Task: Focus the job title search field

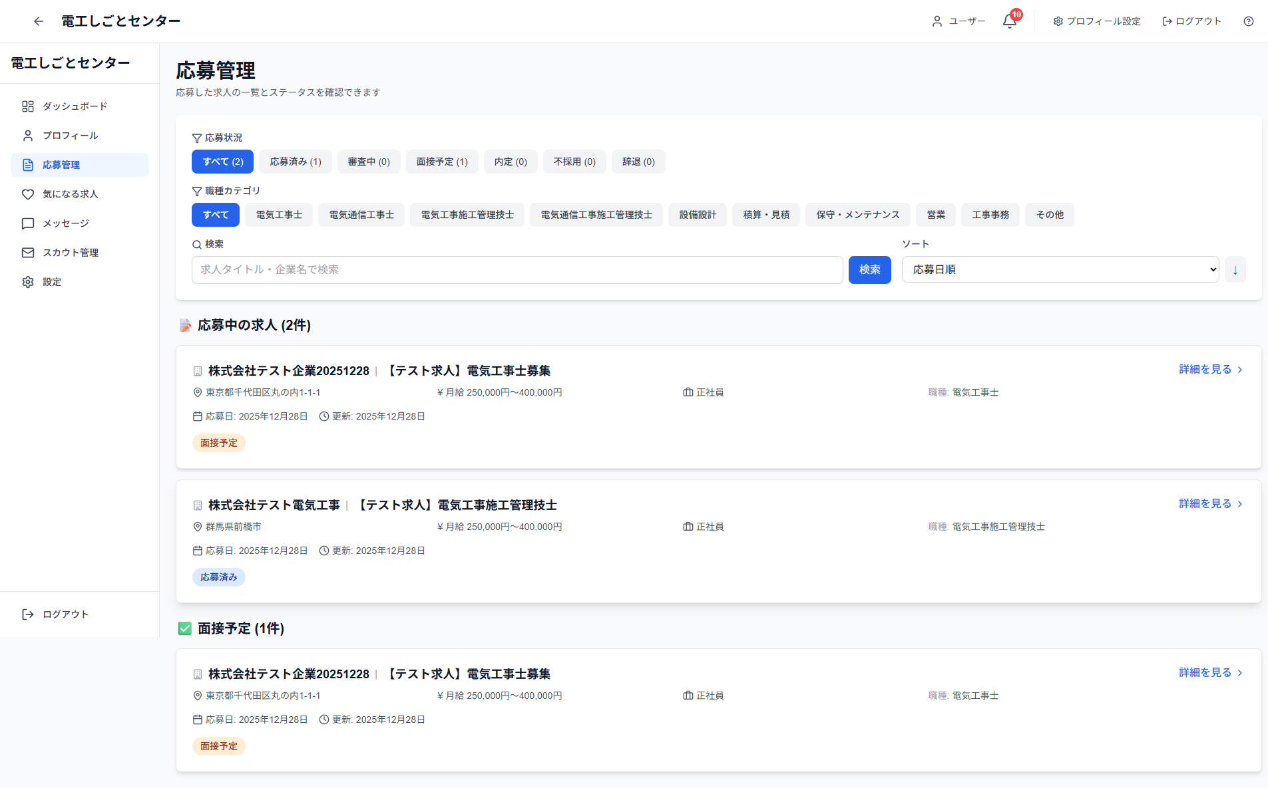Action: pos(517,270)
